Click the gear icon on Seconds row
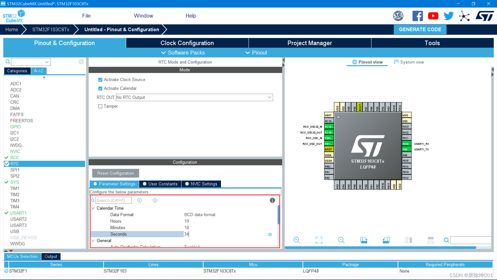The height and width of the screenshot is (280, 497). pyautogui.click(x=270, y=234)
